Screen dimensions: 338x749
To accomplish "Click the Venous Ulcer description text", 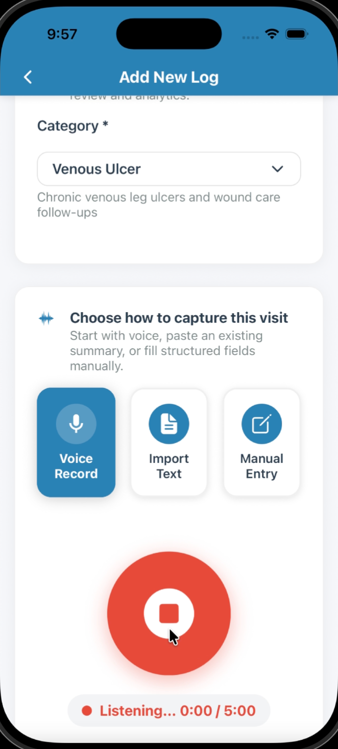I will tap(158, 205).
